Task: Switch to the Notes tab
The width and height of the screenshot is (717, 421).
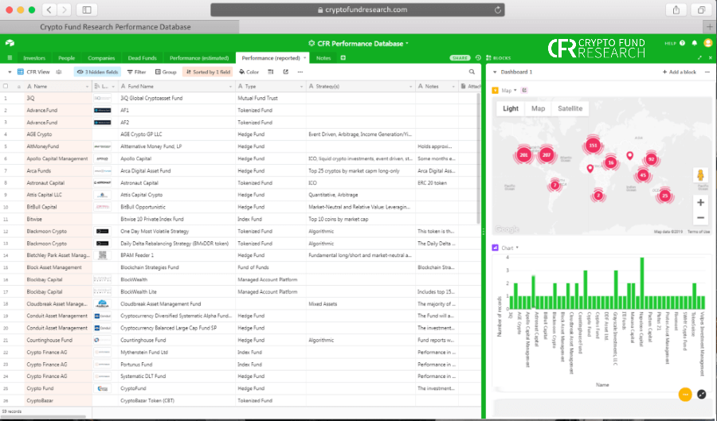Action: coord(323,58)
